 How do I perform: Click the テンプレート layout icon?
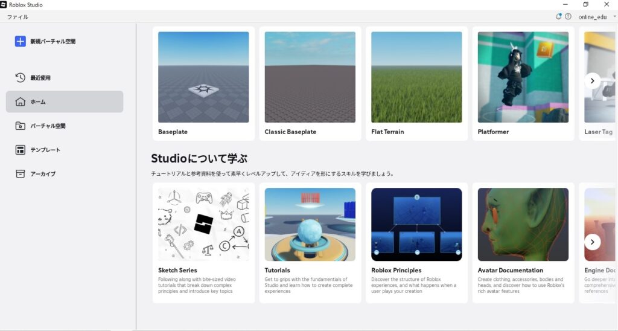(x=21, y=150)
